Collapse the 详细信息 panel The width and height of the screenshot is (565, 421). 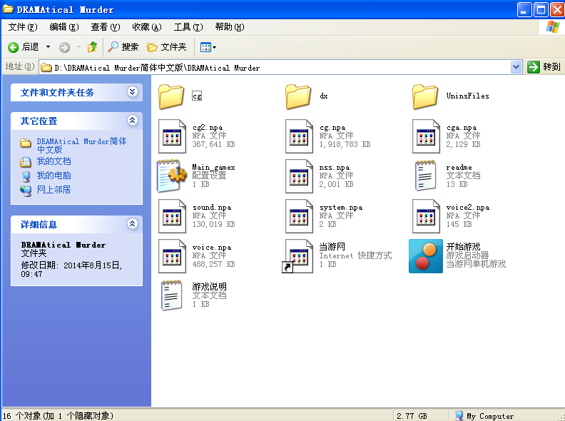(132, 224)
